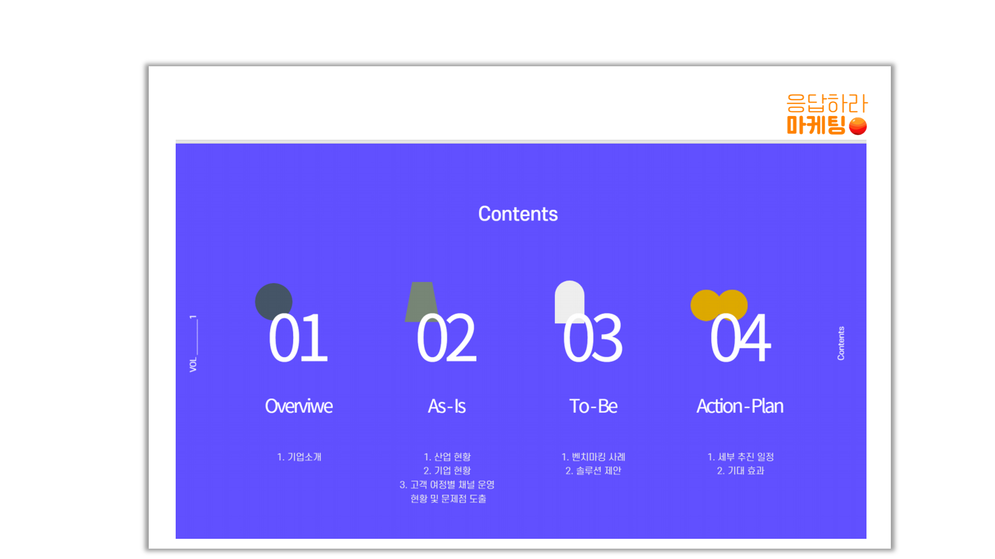Click the large 03 number
The width and height of the screenshot is (995, 559).
coord(592,338)
